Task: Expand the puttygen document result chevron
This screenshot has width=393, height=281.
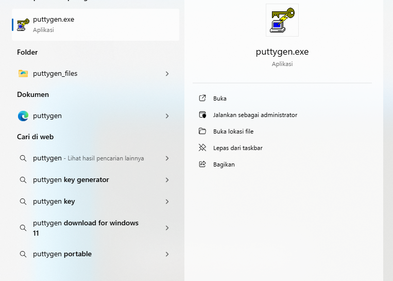Action: (167, 116)
